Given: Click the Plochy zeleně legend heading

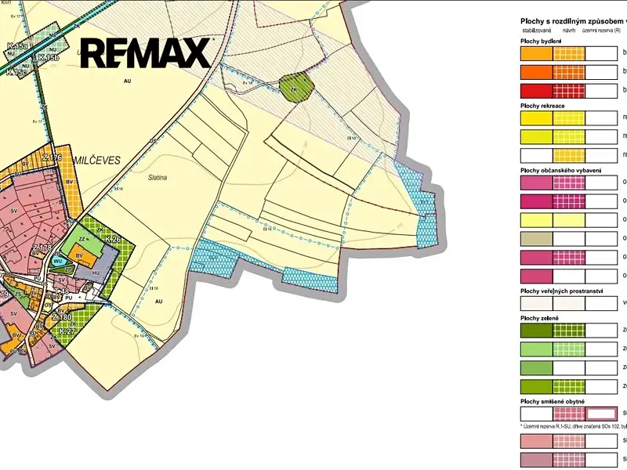Looking at the screenshot, I should pyautogui.click(x=539, y=319).
